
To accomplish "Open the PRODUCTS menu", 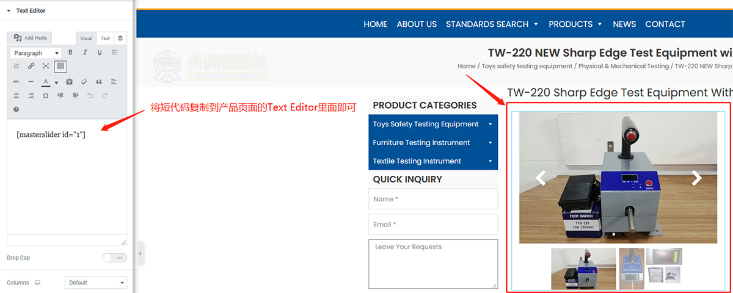I will point(575,24).
